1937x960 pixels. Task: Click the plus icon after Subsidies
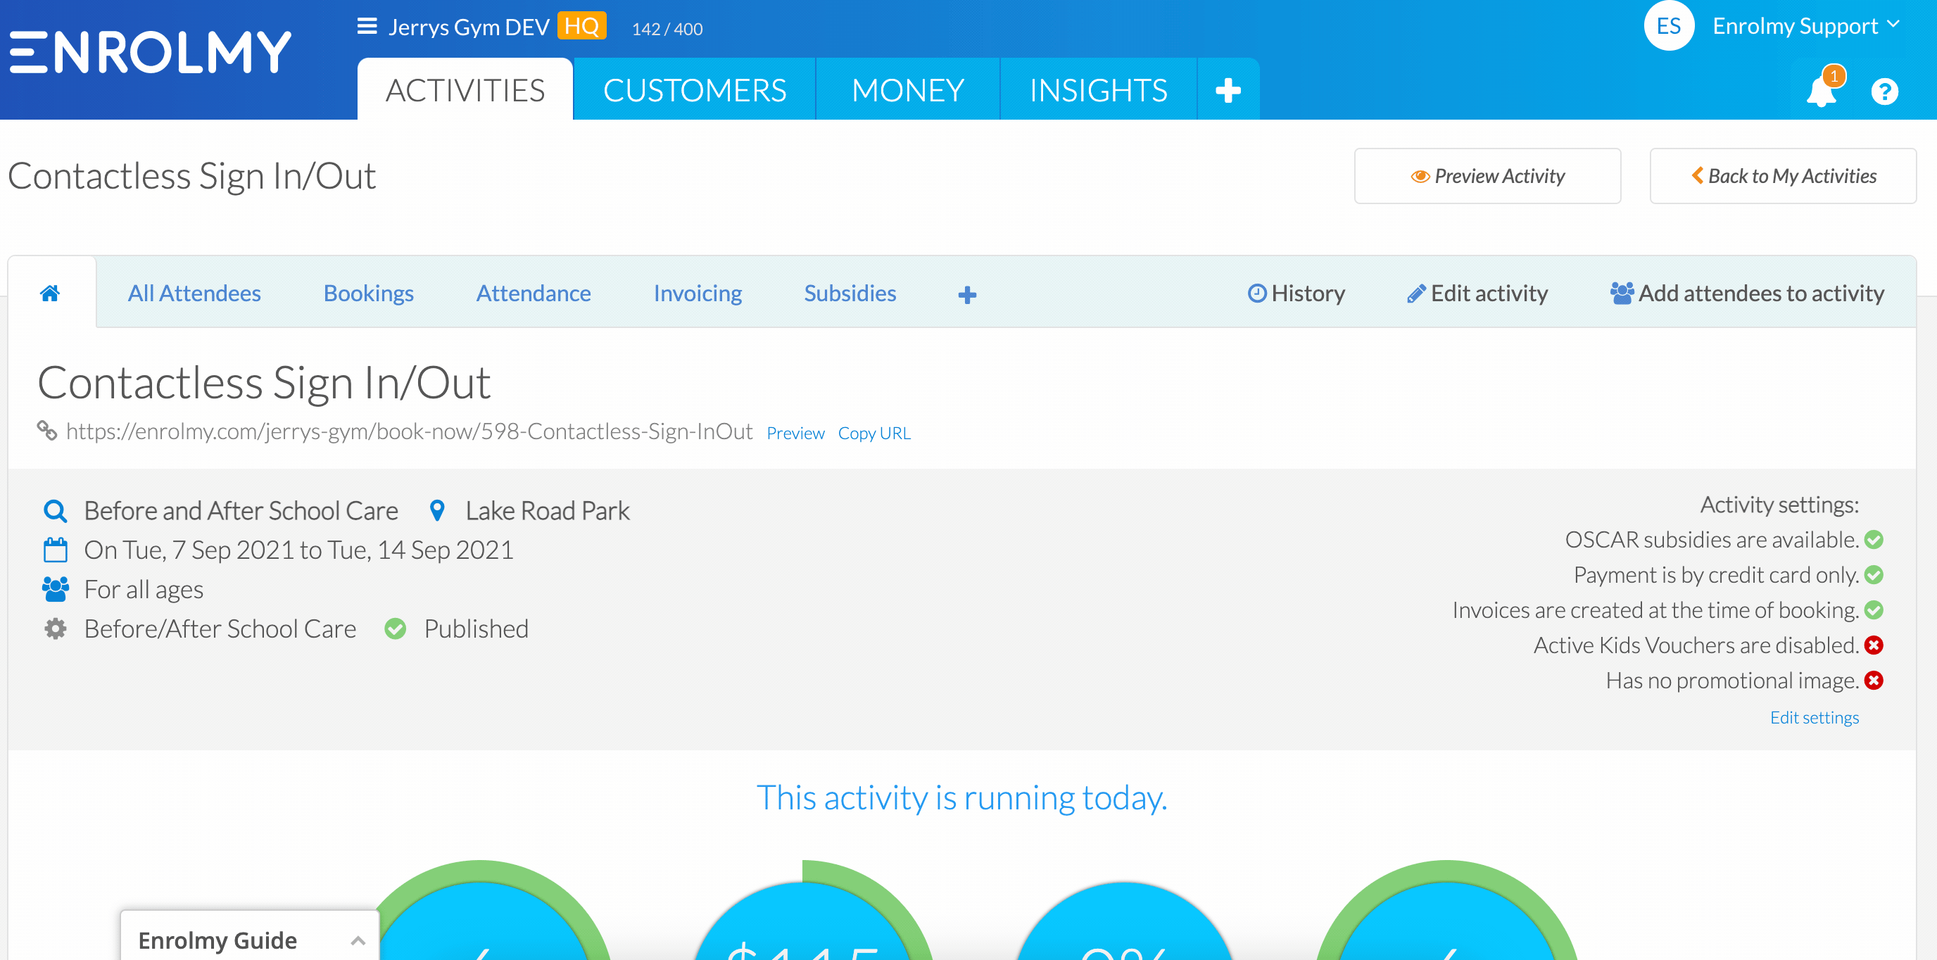[968, 295]
